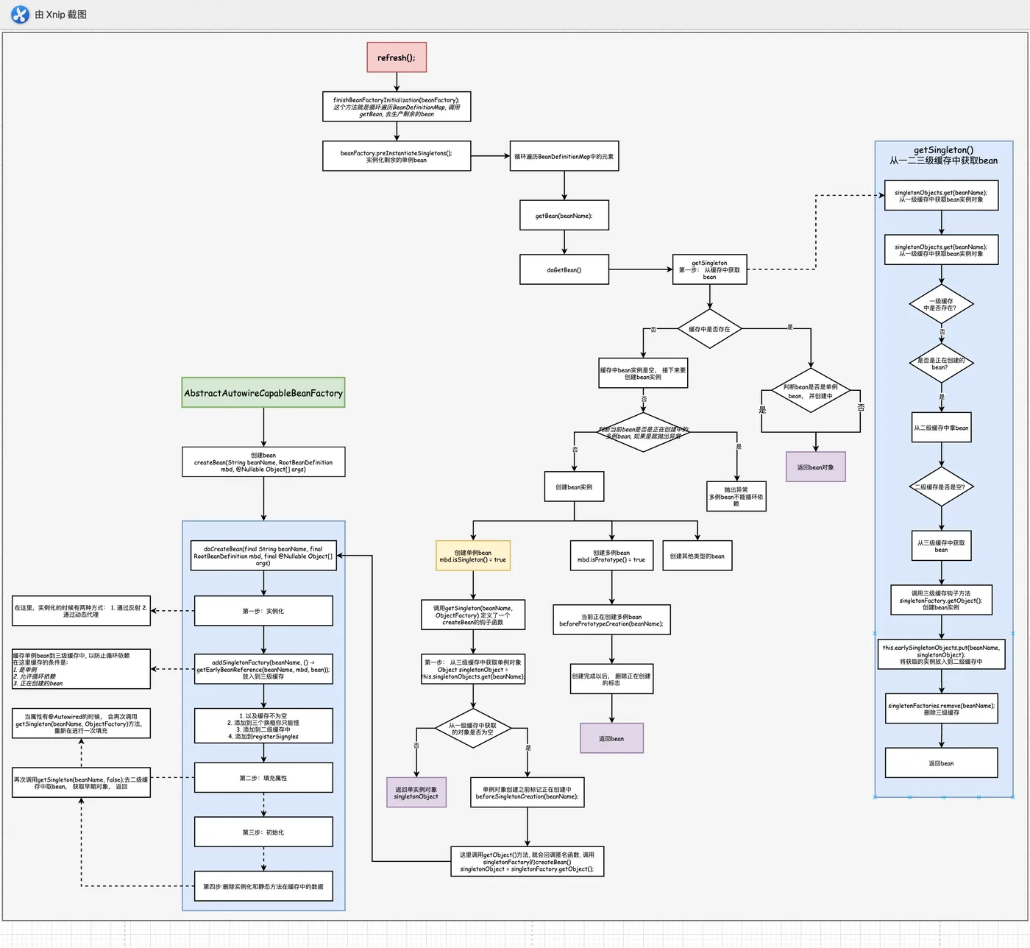Select the getBean(beanName); node
1030x948 pixels.
(x=564, y=216)
